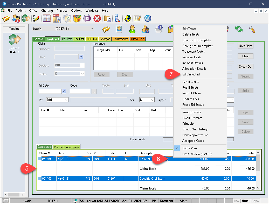The height and width of the screenshot is (204, 269).
Task: Click the Tasks header button
Action: (14, 29)
